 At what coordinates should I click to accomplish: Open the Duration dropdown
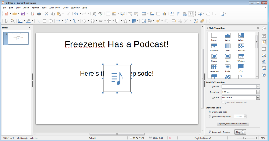click(258, 92)
